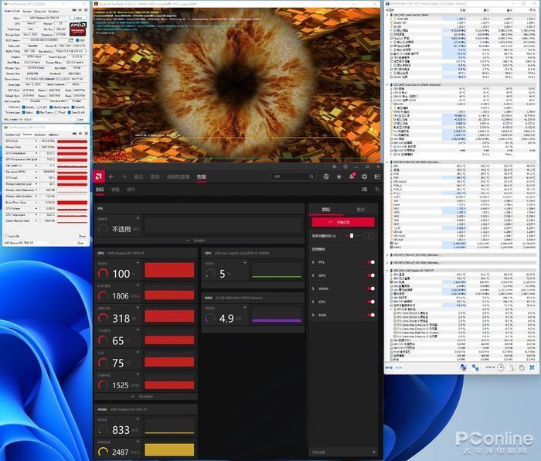Click the AMD logo in Adrenalin software
The image size is (541, 461).
pyautogui.click(x=99, y=176)
